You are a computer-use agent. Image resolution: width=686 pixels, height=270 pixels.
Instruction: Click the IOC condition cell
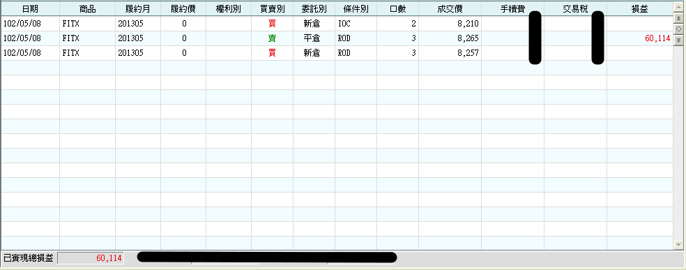(x=344, y=24)
